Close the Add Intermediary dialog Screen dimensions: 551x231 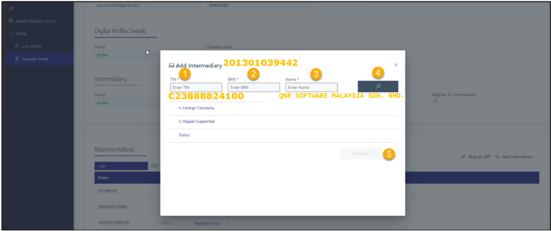(396, 65)
